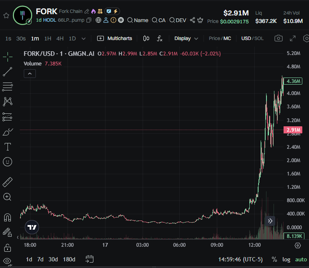This screenshot has width=309, height=268.
Task: Click the TradingView logo
Action: pyautogui.click(x=32, y=227)
